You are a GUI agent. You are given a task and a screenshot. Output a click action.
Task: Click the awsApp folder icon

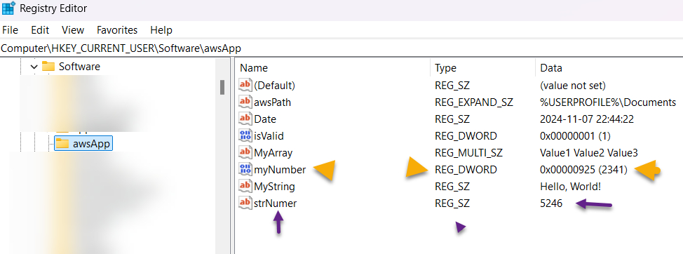tap(62, 143)
